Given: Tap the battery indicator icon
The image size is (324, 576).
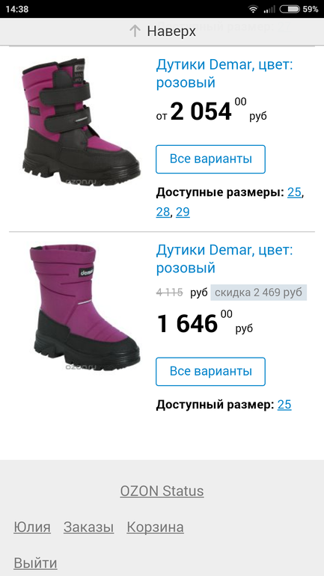Looking at the screenshot, I should point(289,9).
